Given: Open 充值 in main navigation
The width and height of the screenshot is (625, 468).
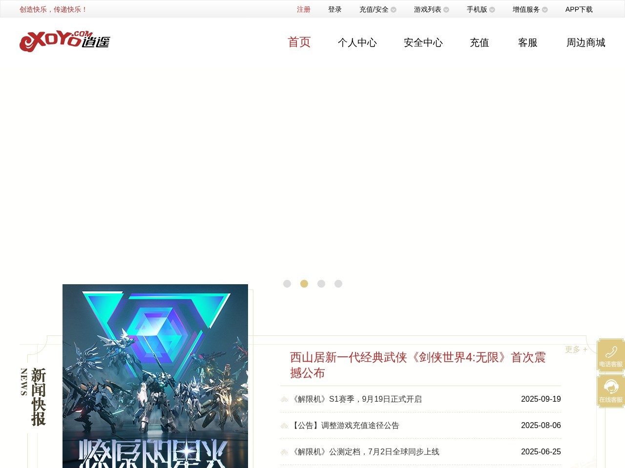Looking at the screenshot, I should (479, 42).
